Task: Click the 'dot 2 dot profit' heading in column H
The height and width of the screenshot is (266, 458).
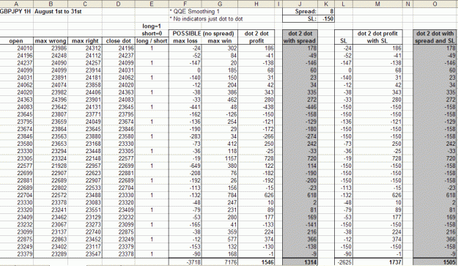Action: (x=256, y=37)
